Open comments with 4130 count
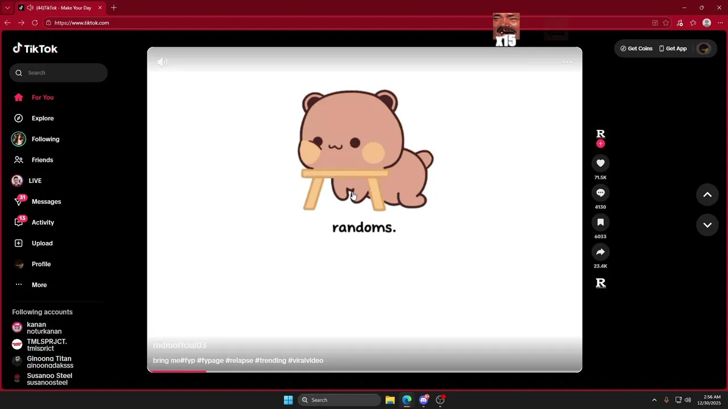728x409 pixels. click(601, 193)
